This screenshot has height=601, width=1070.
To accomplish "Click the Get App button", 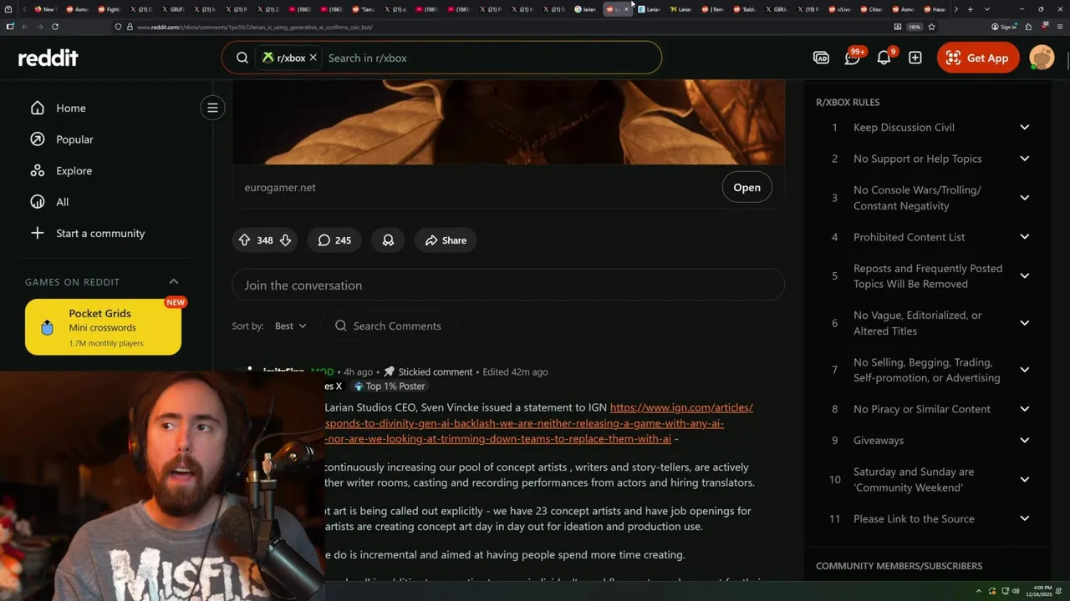I will click(978, 58).
